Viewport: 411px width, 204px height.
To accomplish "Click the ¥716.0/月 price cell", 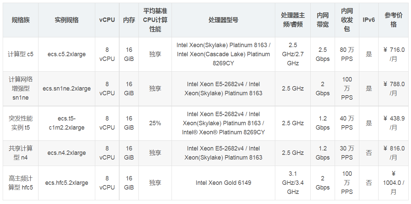I will [x=394, y=54].
